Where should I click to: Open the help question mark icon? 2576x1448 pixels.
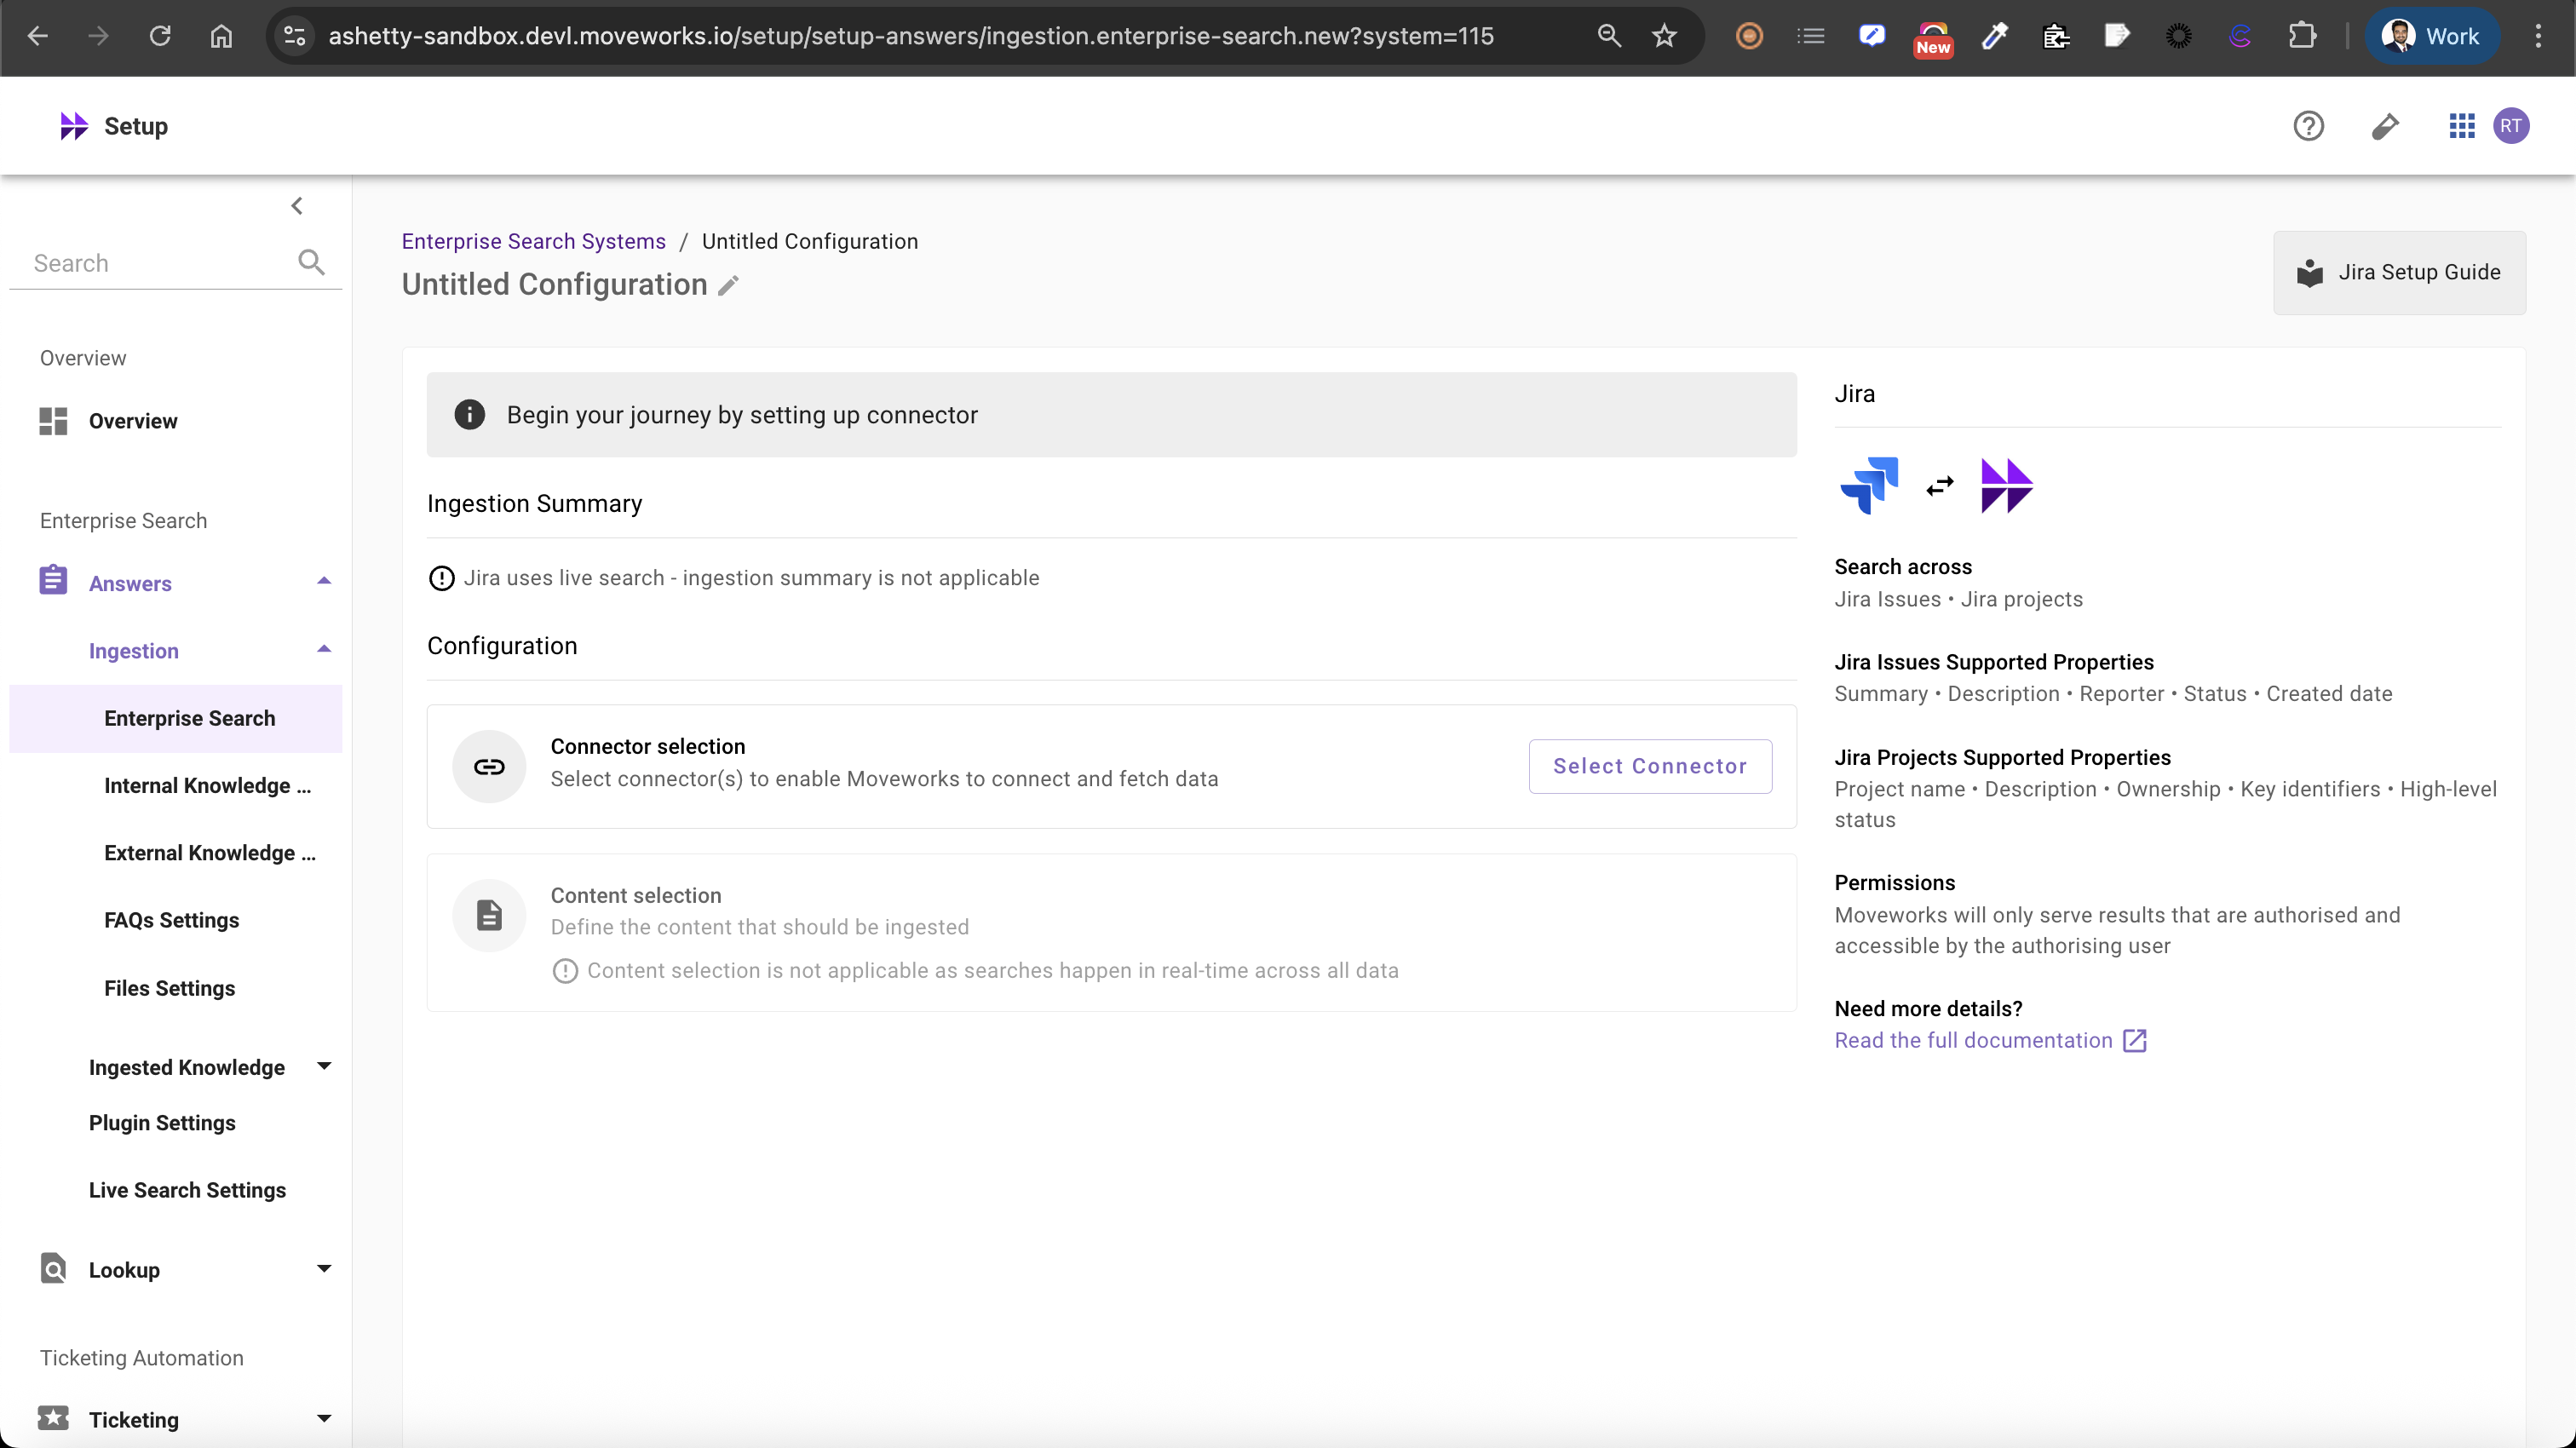2308,126
